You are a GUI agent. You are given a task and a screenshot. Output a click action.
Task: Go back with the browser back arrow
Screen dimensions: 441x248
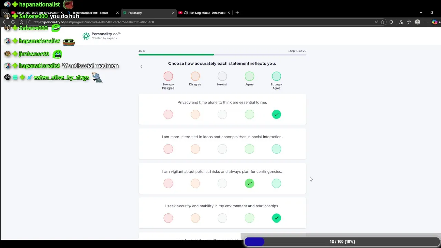4,22
